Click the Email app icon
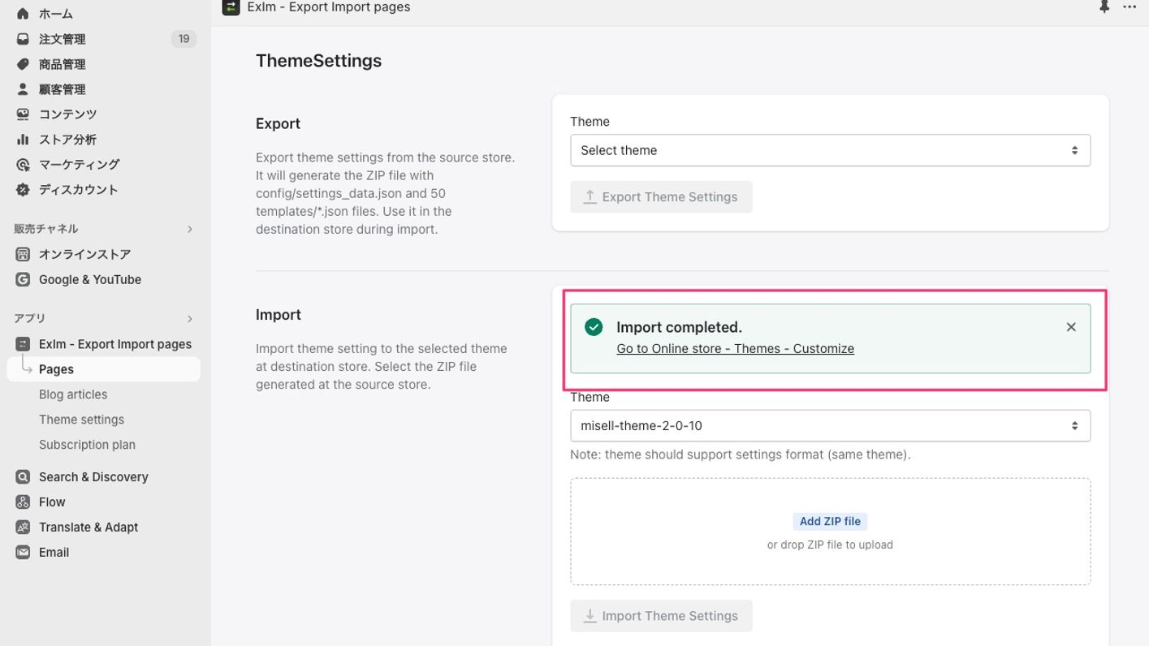Image resolution: width=1149 pixels, height=646 pixels. coord(23,553)
